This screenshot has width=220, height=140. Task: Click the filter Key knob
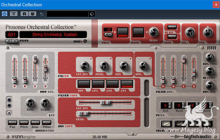click(x=124, y=66)
